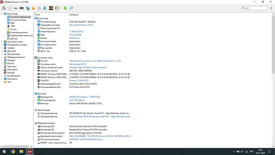Expand the Дисплей tree node
Image resolution: width=275 pixels, height=155 pixels.
[2, 51]
